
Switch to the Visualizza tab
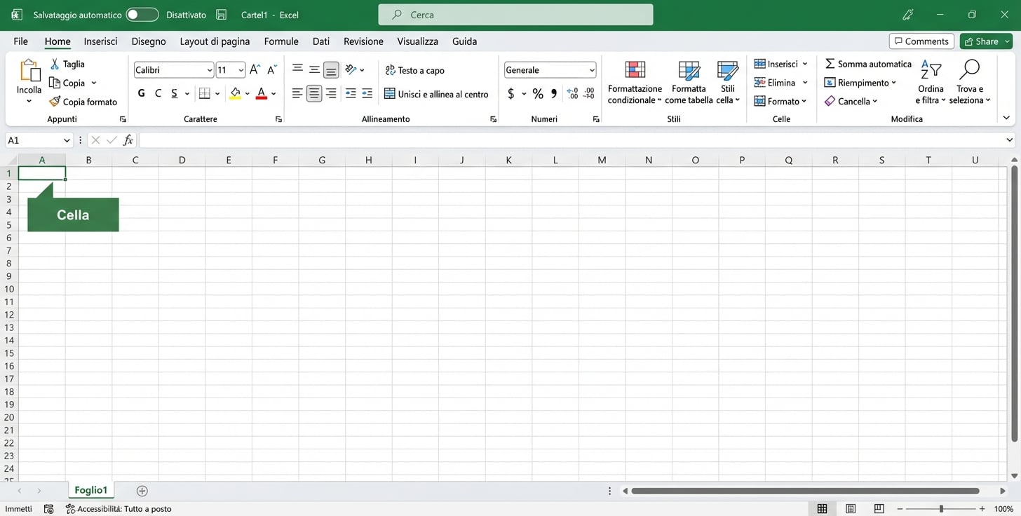[417, 41]
